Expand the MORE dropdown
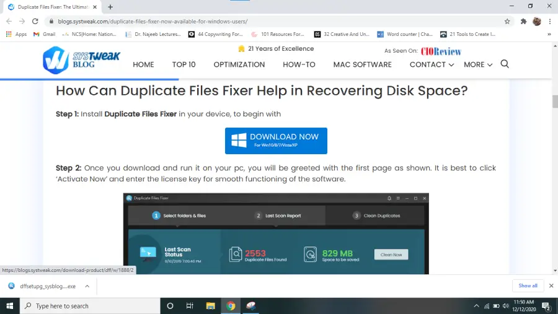This screenshot has width=558, height=314. (478, 65)
